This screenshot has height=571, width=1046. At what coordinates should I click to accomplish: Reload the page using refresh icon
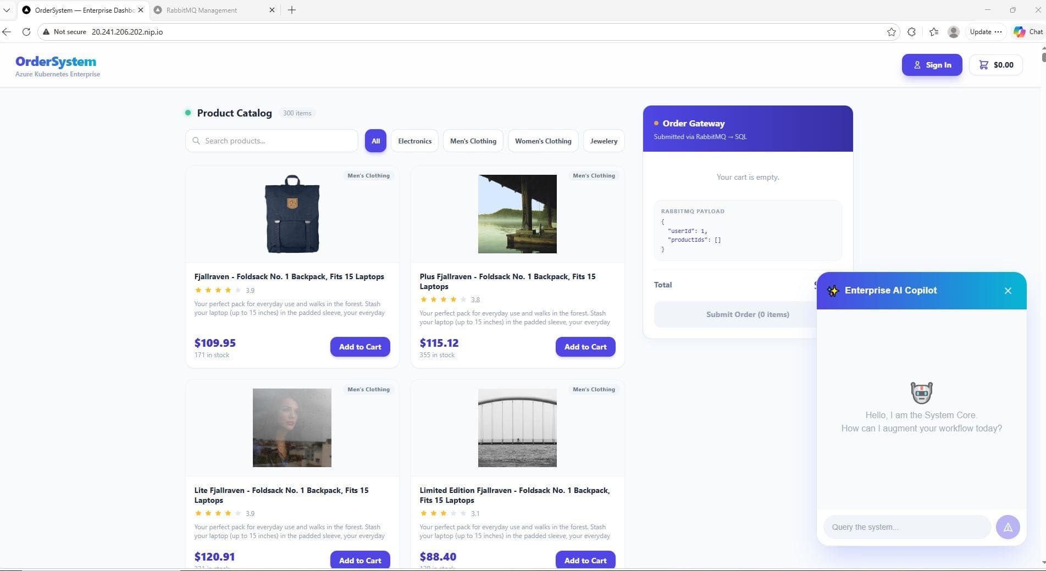[26, 32]
